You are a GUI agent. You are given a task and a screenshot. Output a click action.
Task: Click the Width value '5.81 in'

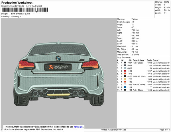click(x=166, y=10)
